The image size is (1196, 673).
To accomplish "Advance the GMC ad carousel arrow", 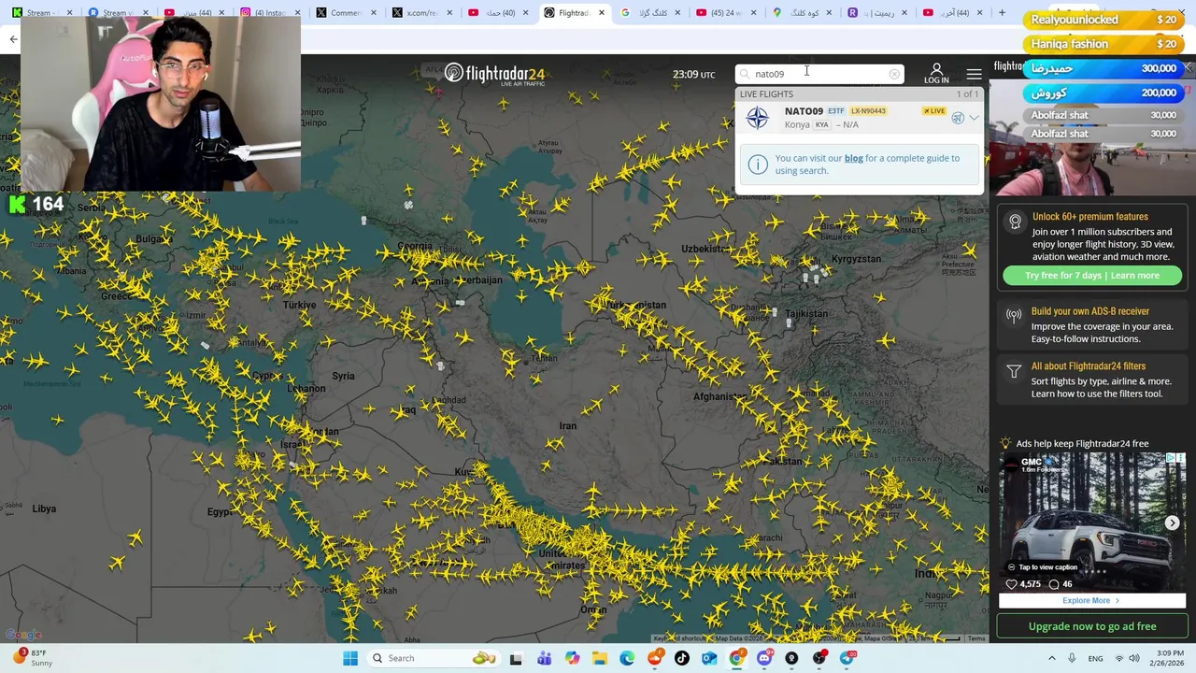I will coord(1173,523).
